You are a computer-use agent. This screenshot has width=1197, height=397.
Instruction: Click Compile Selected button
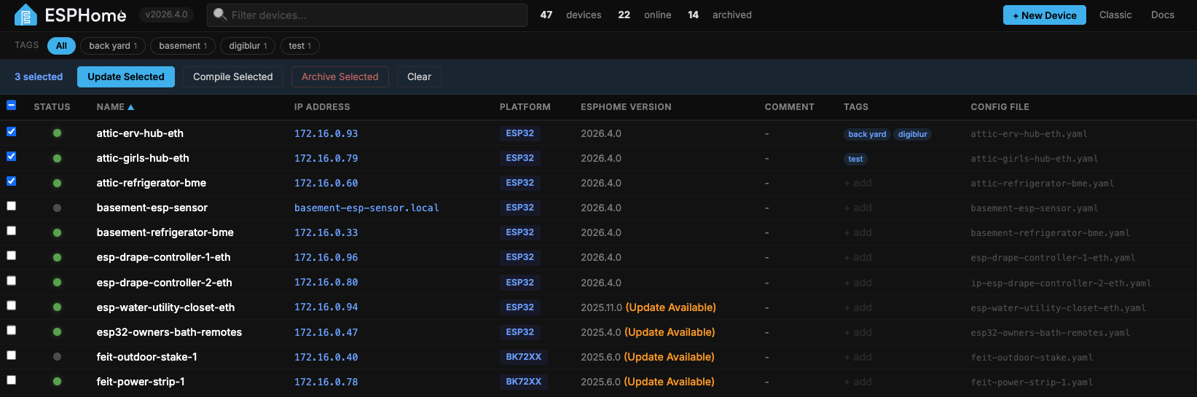point(233,76)
